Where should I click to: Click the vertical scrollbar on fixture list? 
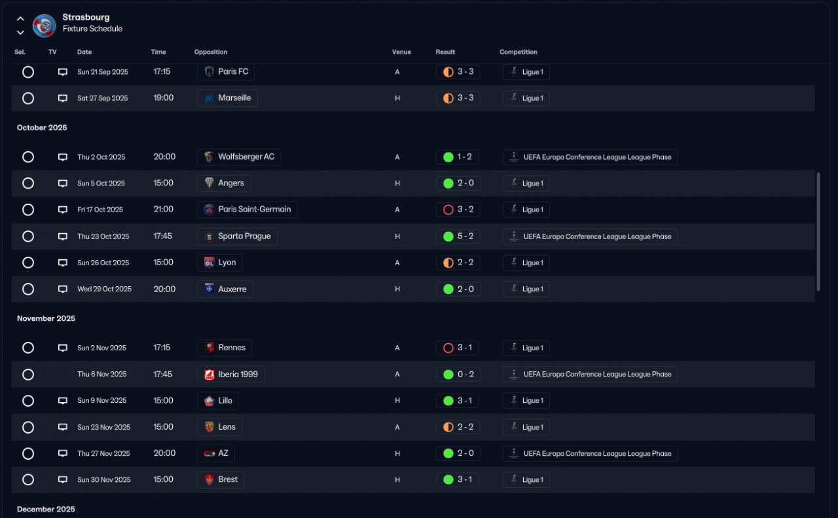tap(818, 232)
